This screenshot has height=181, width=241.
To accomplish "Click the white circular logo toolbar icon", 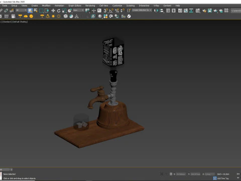I will [129, 16].
